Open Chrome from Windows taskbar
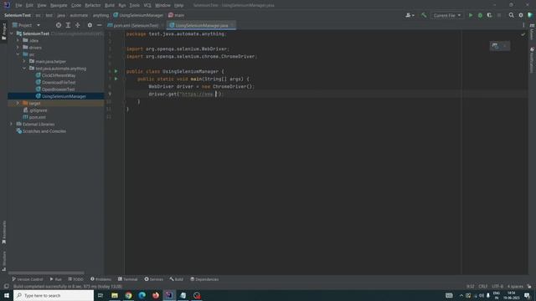This screenshot has height=301, width=536. (x=128, y=295)
